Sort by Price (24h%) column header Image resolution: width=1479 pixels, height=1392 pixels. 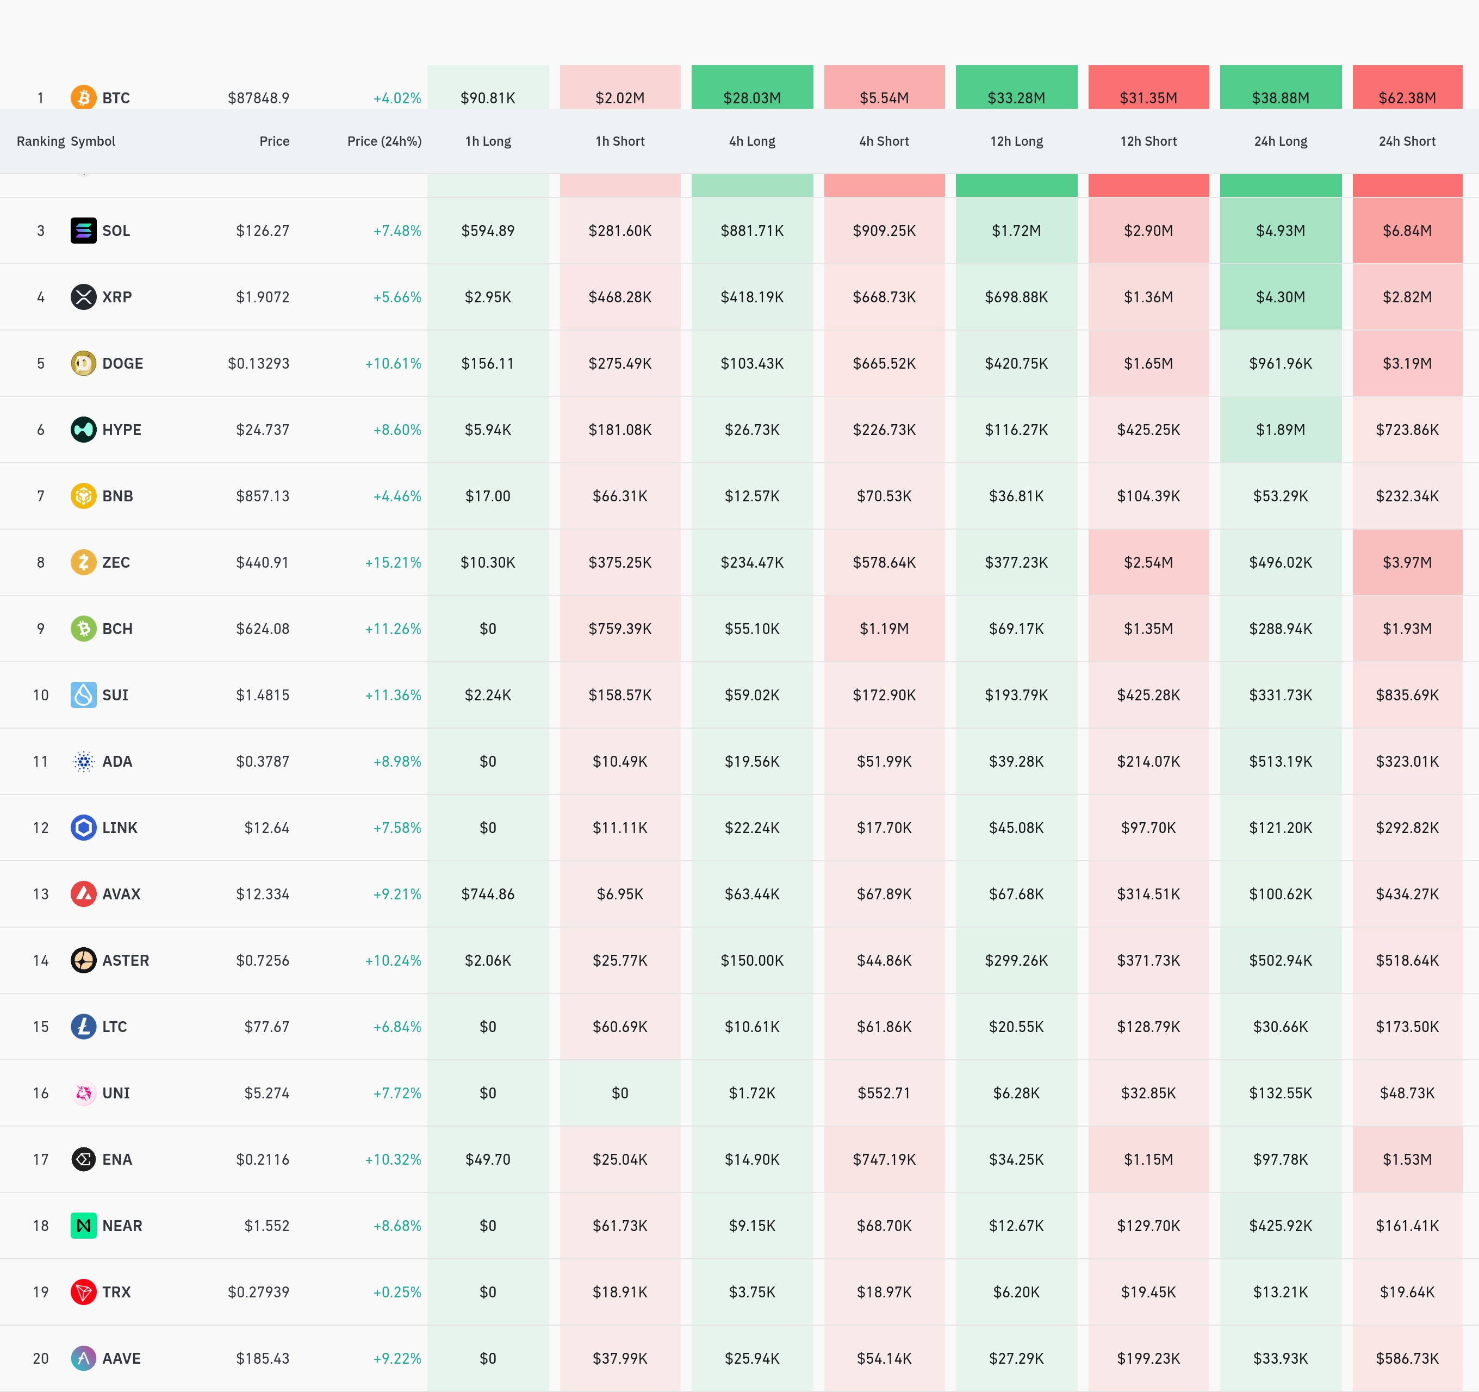pos(384,141)
